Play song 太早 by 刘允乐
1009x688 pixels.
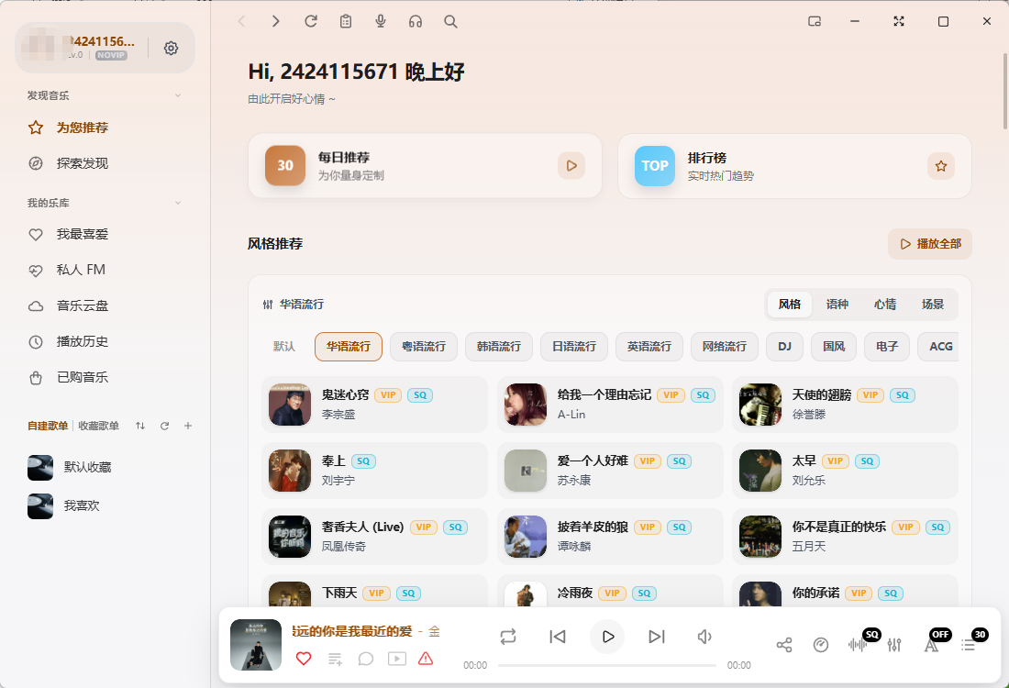click(845, 471)
